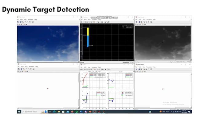Open the Tools menu of the black scope
The image size is (209, 117).
(x=85, y=20)
